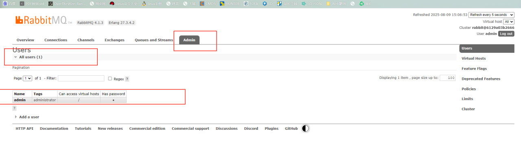Screen dimensions: 521x157
Task: Sort by the Name column header
Action: pyautogui.click(x=22, y=94)
